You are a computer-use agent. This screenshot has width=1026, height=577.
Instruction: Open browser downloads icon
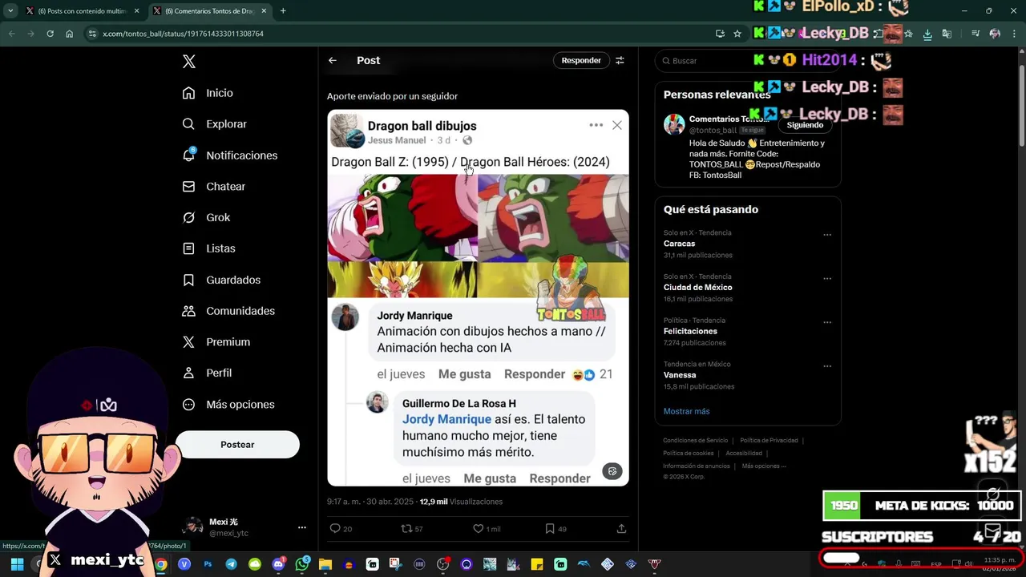927,34
